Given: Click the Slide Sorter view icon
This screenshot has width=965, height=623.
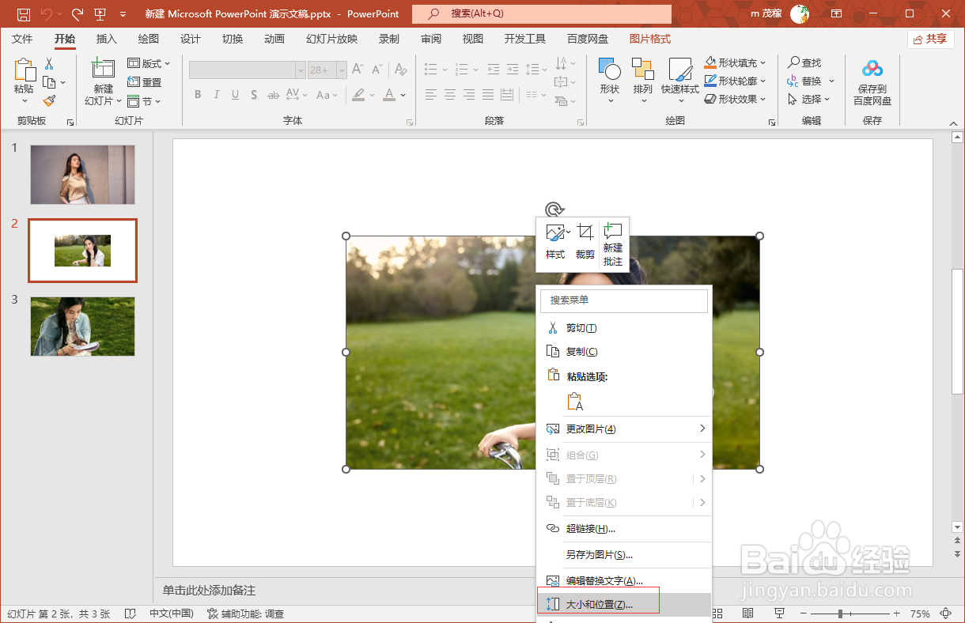Looking at the screenshot, I should (719, 614).
